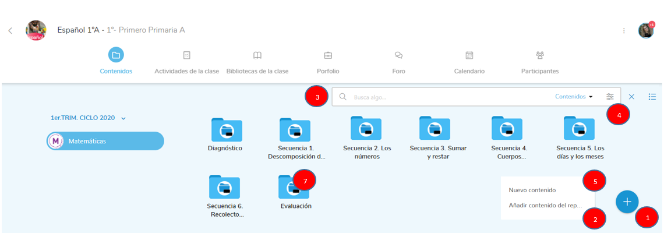Expand the Contenidos search scope dropdown
The width and height of the screenshot is (664, 233).
point(574,97)
